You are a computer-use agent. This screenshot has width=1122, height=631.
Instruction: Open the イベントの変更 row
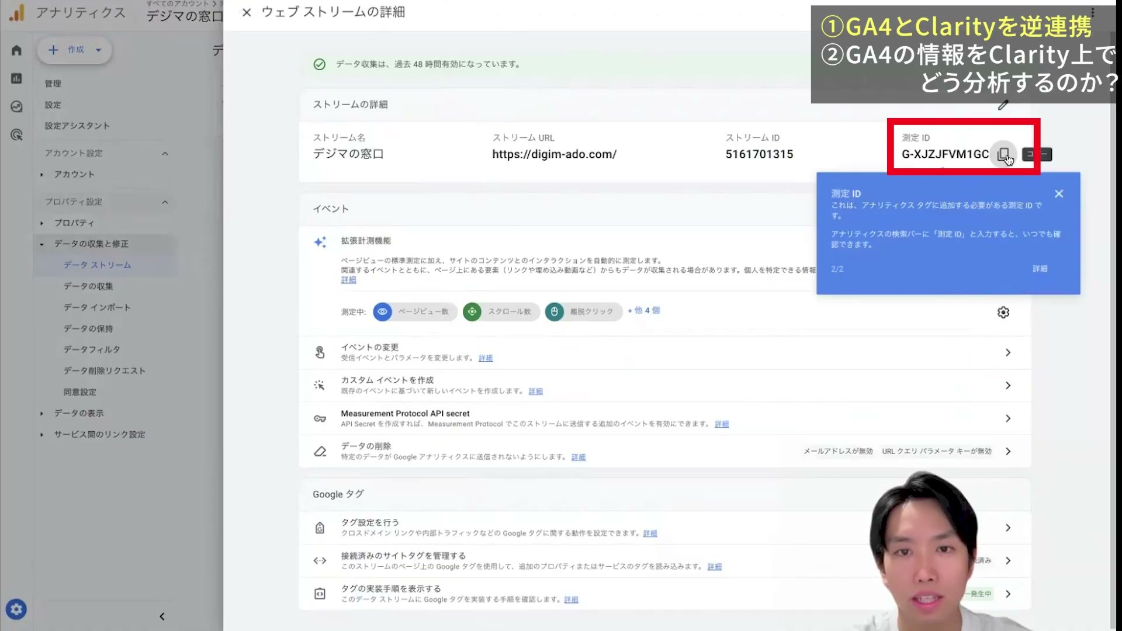pyautogui.click(x=664, y=352)
